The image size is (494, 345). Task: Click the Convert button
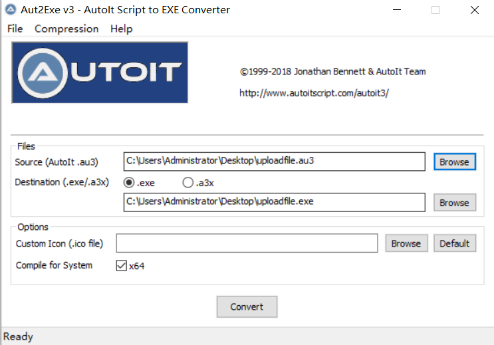(247, 306)
